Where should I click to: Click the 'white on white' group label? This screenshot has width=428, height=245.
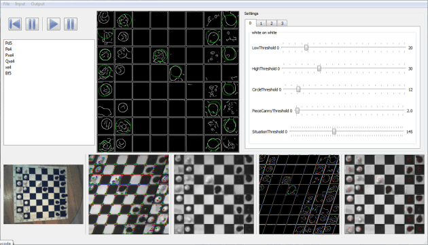(264, 32)
